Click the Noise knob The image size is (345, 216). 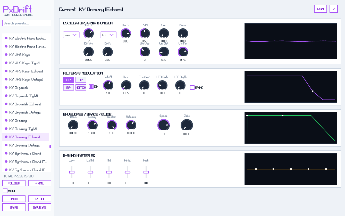point(183,33)
